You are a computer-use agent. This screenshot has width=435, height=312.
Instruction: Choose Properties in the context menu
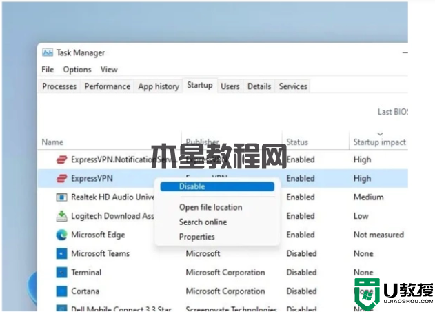197,237
